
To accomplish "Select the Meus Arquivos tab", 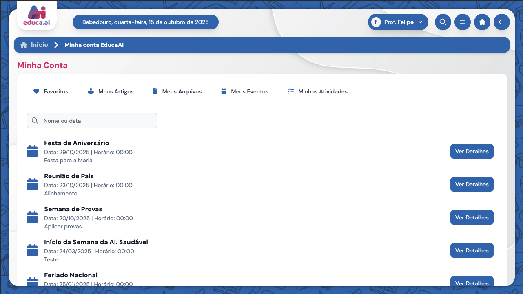I will tap(177, 91).
